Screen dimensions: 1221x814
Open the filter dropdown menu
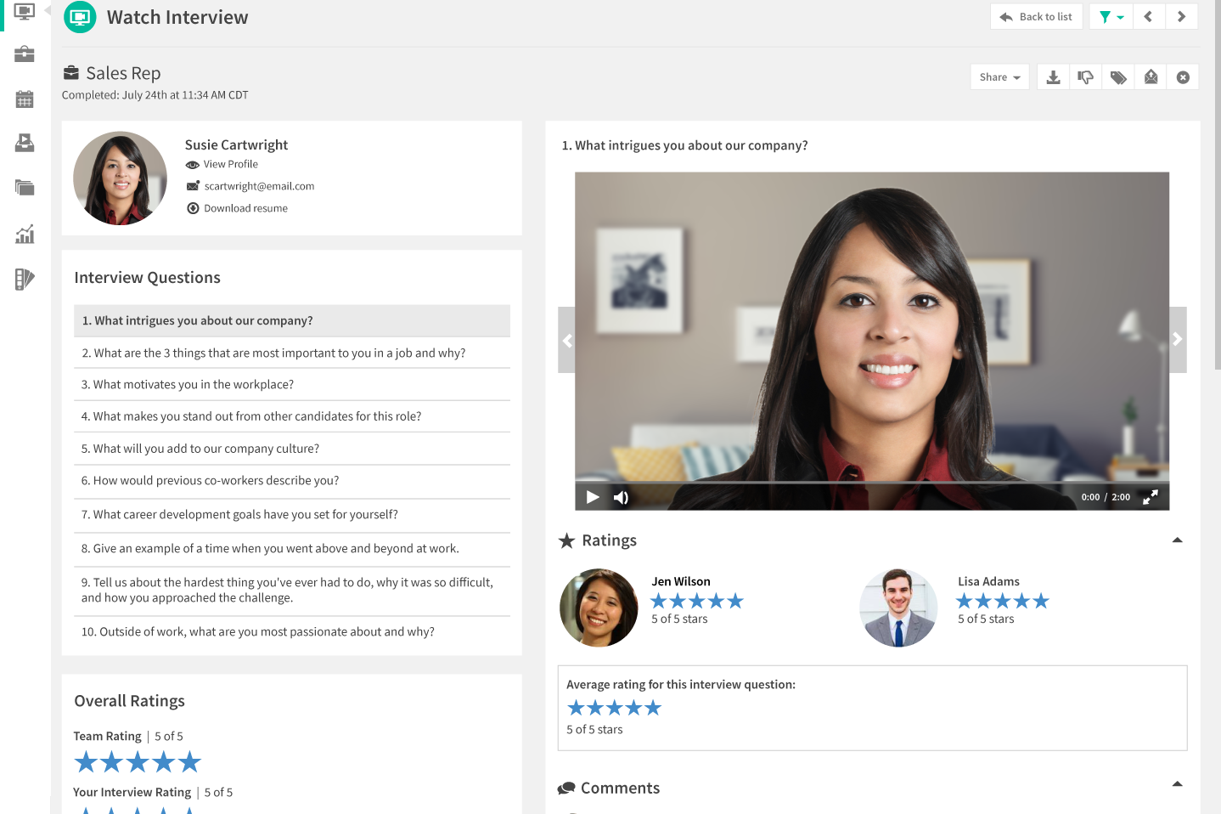click(1111, 17)
